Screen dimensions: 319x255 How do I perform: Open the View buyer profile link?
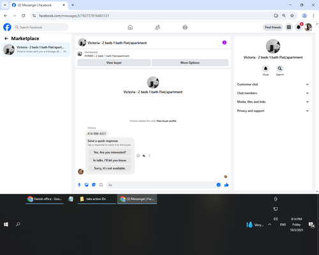pyautogui.click(x=167, y=121)
